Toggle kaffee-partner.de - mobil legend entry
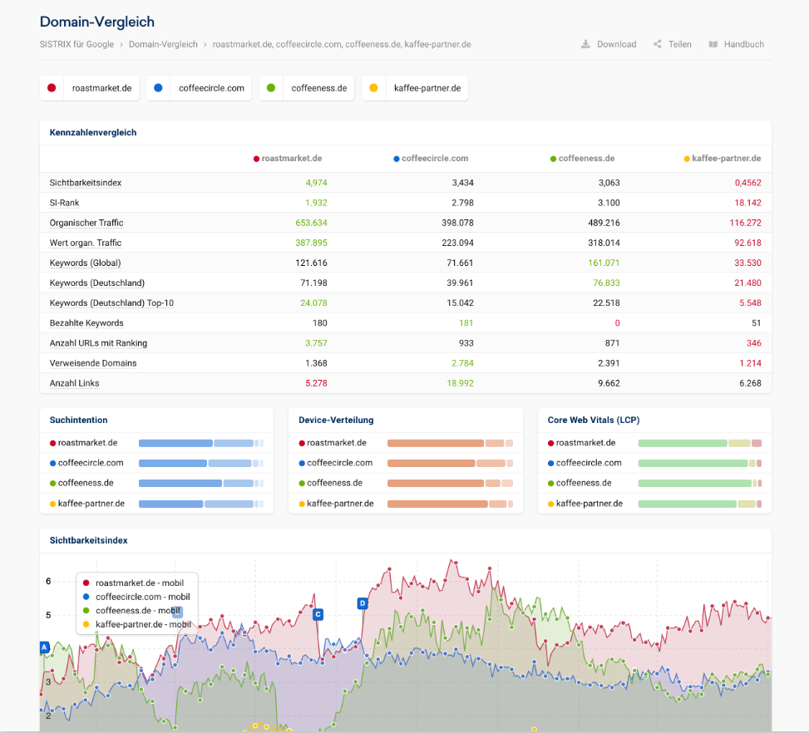This screenshot has height=733, width=809. click(x=137, y=625)
